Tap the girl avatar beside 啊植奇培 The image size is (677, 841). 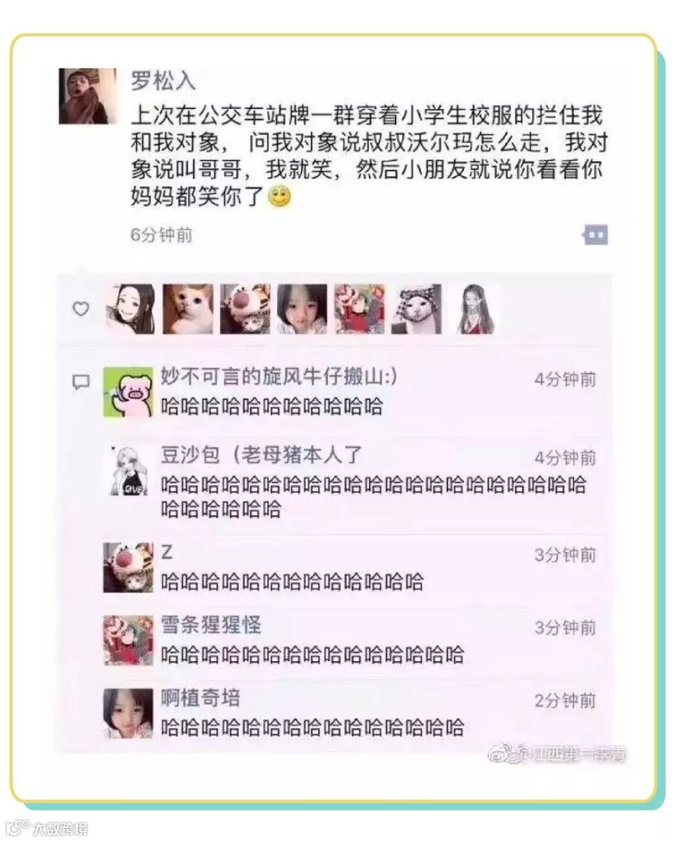[128, 713]
